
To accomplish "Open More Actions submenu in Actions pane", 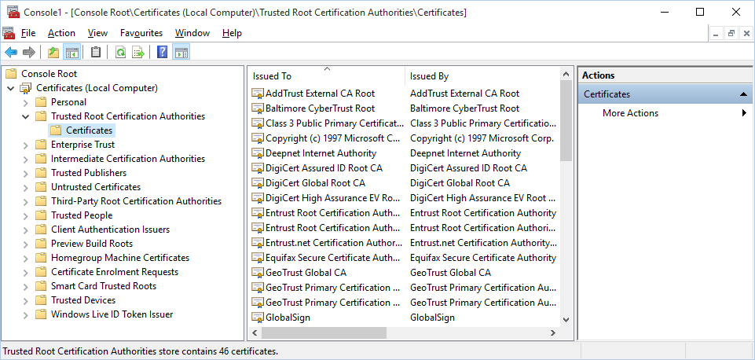I will point(630,113).
